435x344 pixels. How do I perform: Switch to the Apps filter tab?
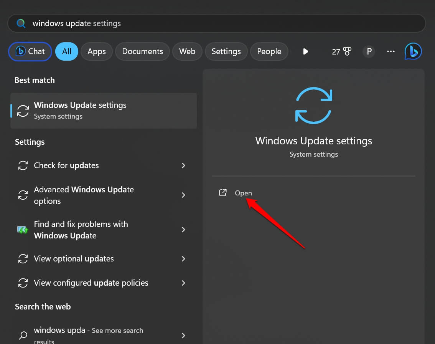(96, 51)
